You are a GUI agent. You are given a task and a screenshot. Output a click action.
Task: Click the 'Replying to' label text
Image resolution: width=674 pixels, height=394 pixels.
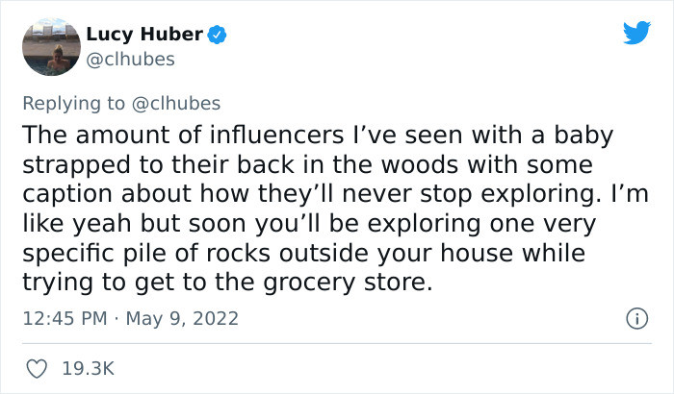pos(73,104)
